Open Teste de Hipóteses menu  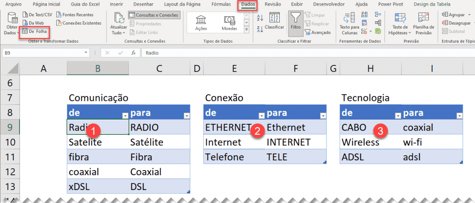tap(400, 24)
